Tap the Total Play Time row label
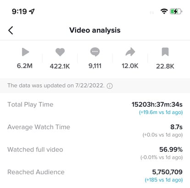This screenshot has width=190, height=188. pos(30,104)
